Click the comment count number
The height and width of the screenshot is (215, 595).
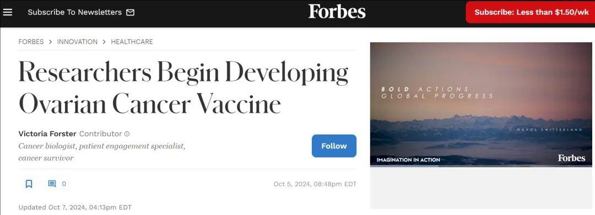tap(64, 184)
